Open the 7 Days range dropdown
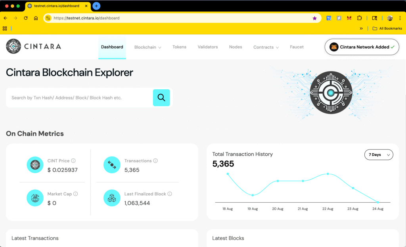Viewport: 406px width, 247px height. point(379,155)
